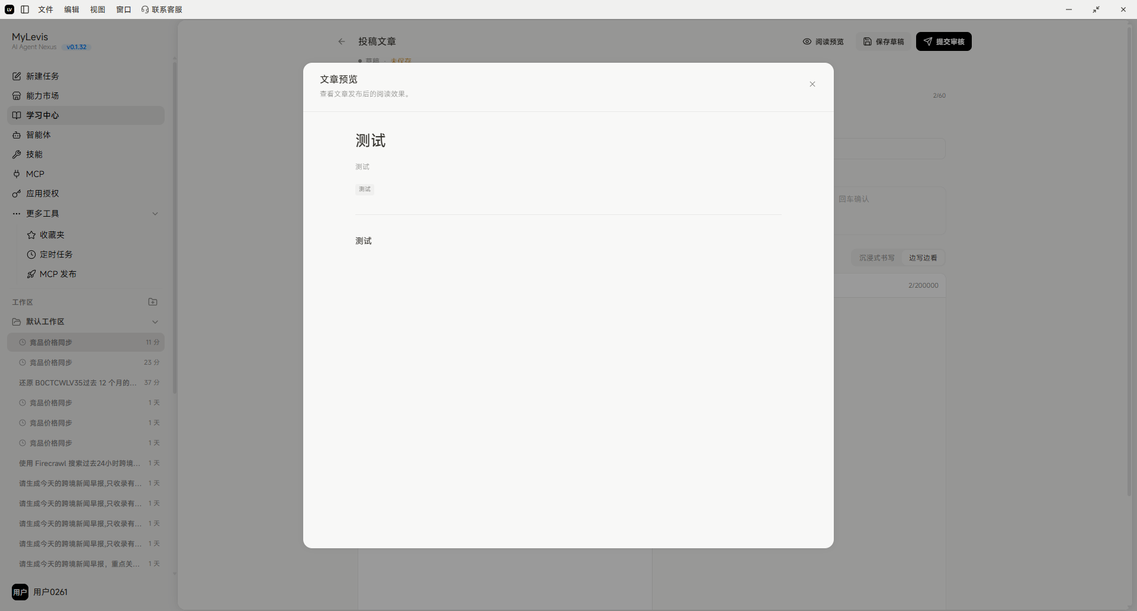The width and height of the screenshot is (1137, 611).
Task: Click the new workspace folder-plus icon
Action: pyautogui.click(x=153, y=302)
